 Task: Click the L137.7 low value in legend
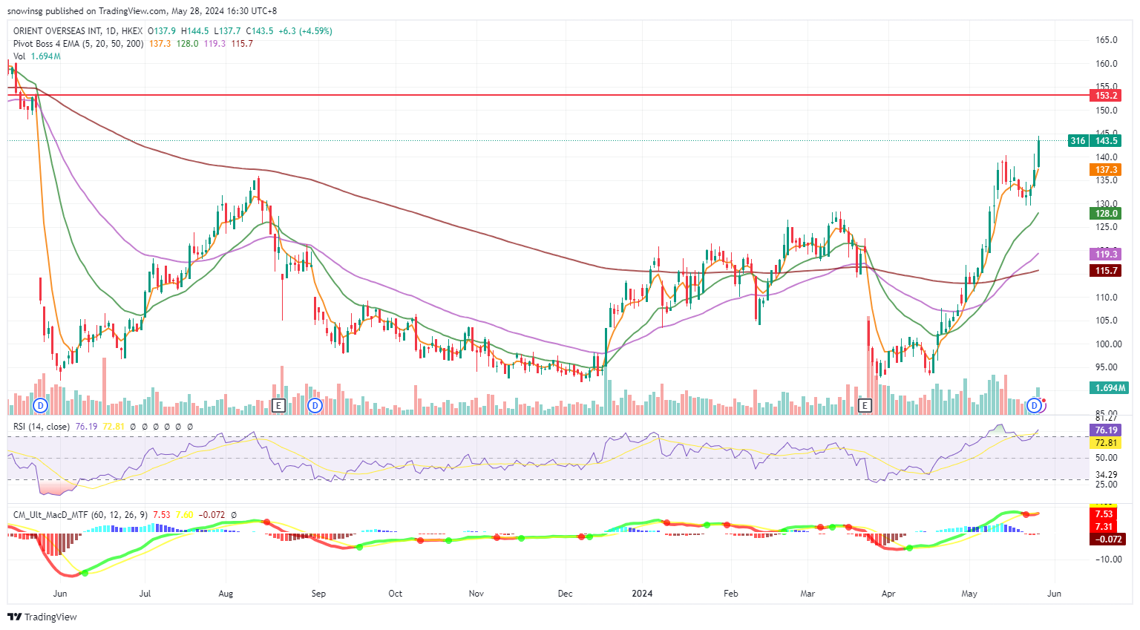[x=227, y=31]
